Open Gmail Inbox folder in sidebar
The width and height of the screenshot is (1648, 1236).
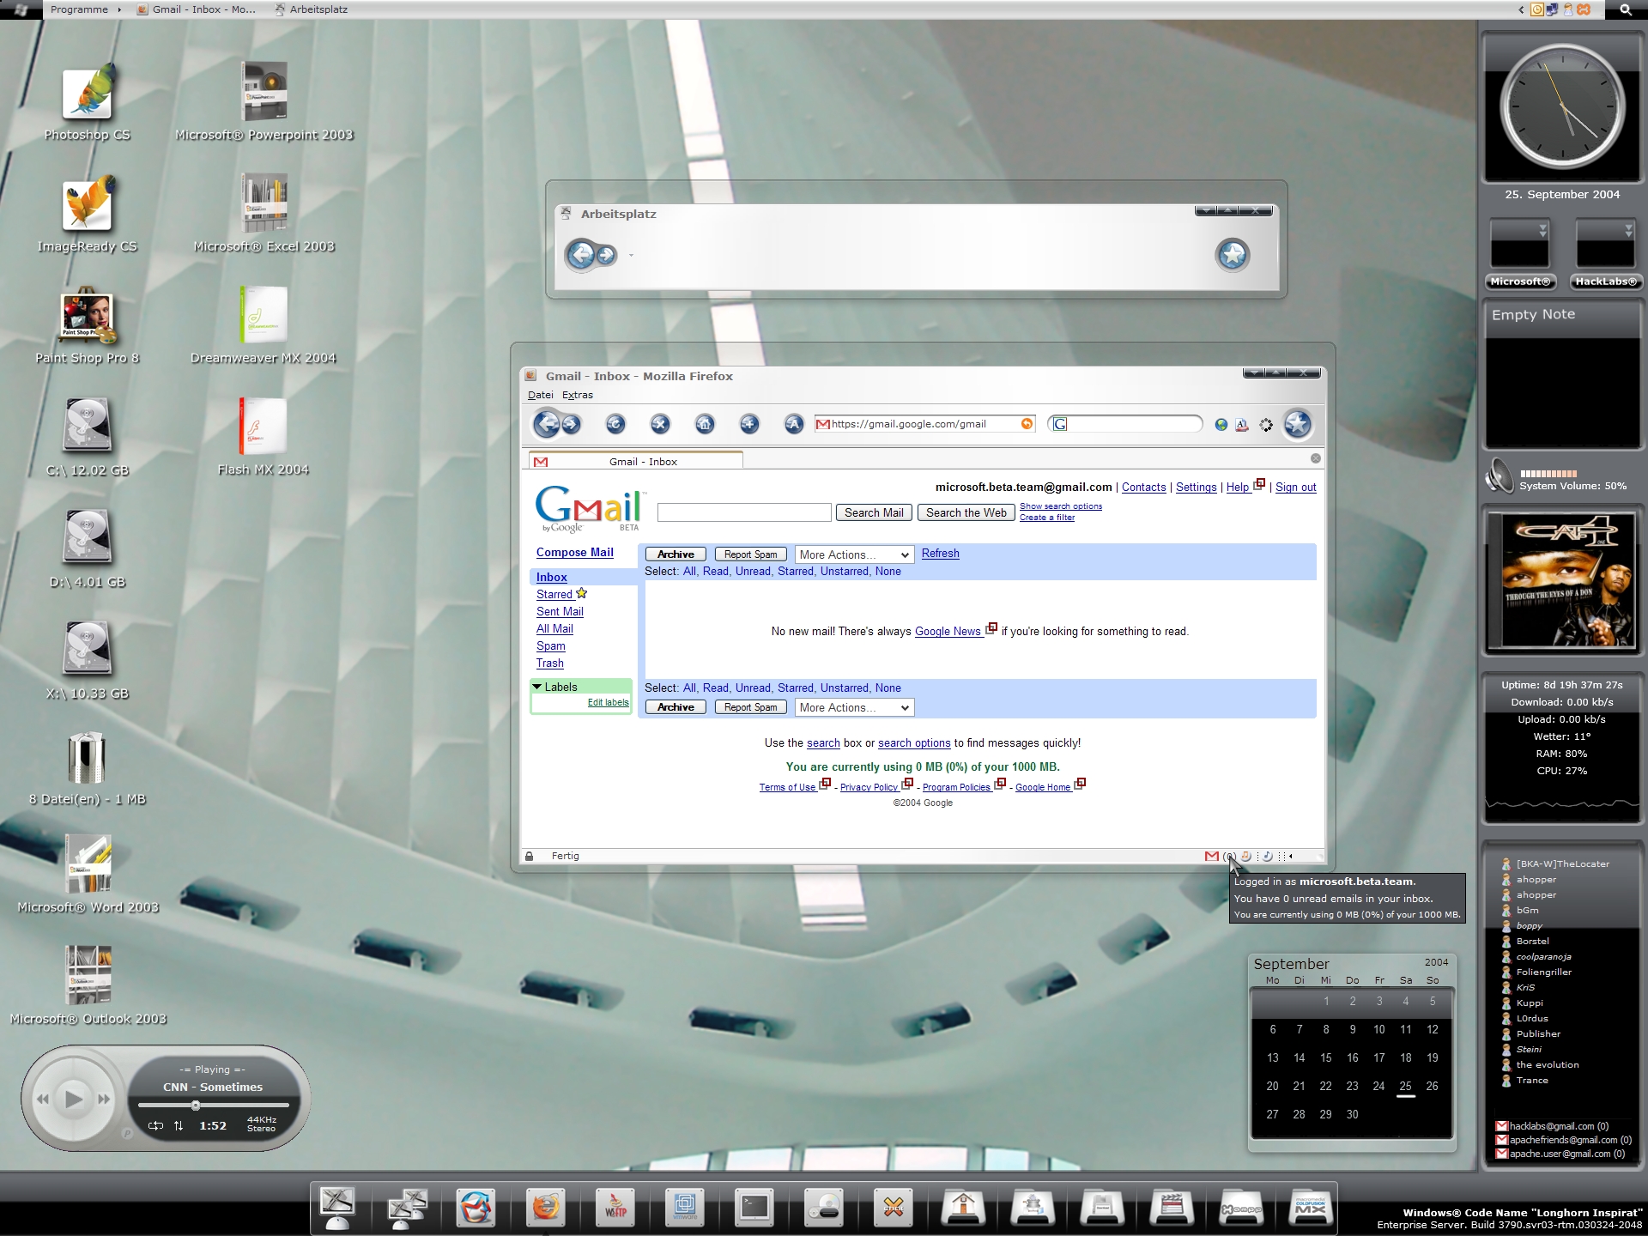tap(552, 578)
